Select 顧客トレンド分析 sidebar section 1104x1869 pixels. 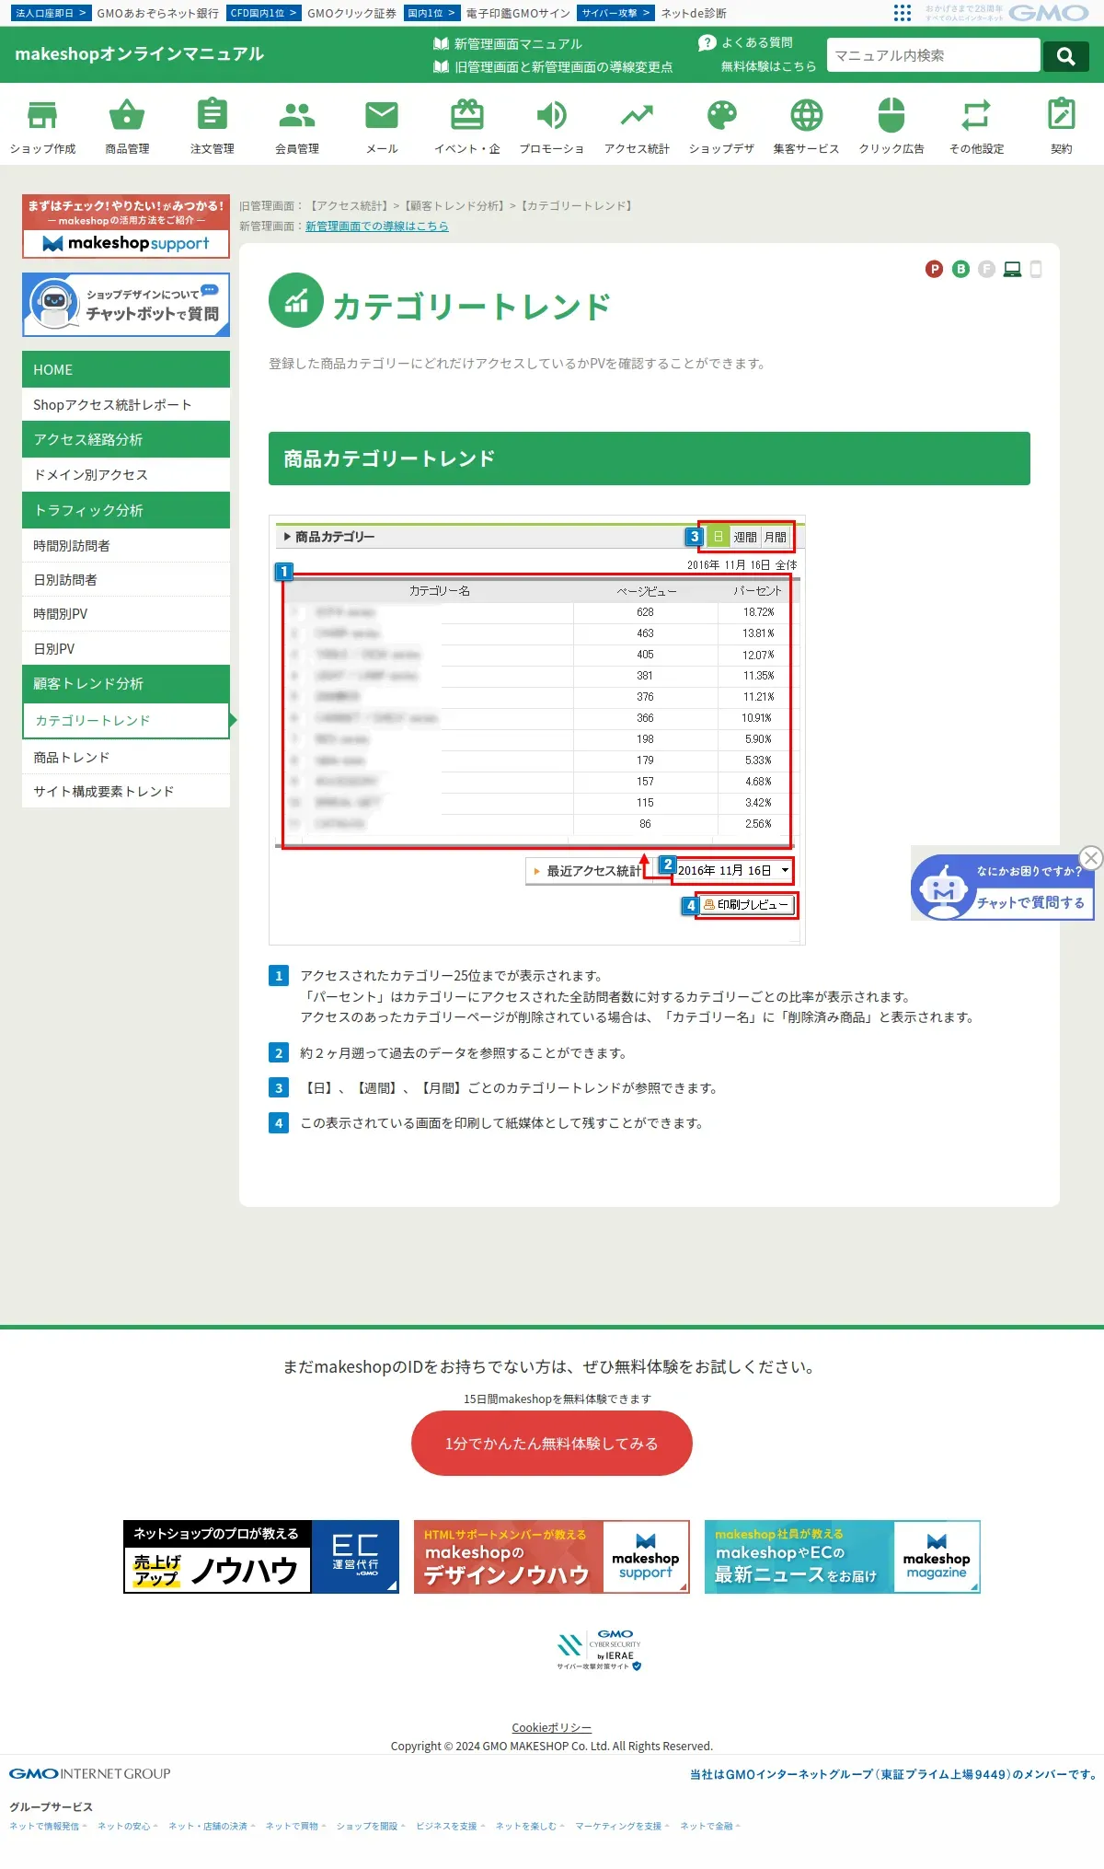coord(126,683)
